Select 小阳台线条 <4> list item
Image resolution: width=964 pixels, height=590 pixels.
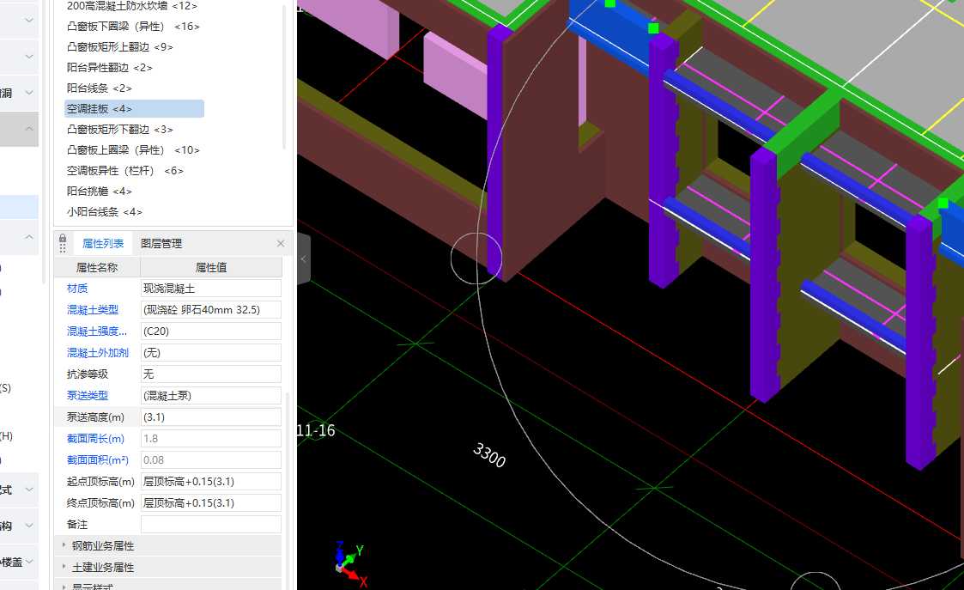point(105,212)
